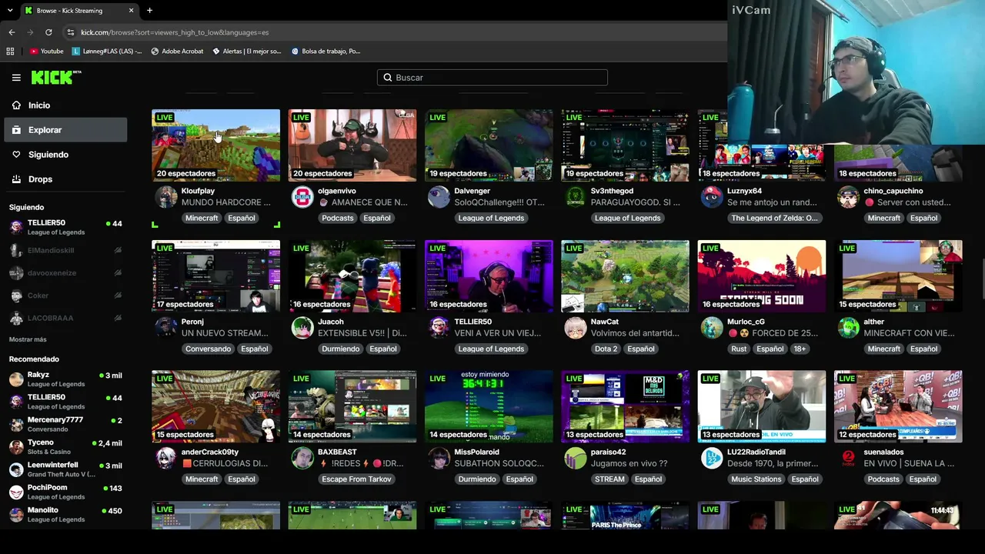Click the Conversando tag under Peronj
985x554 pixels.
(x=208, y=349)
